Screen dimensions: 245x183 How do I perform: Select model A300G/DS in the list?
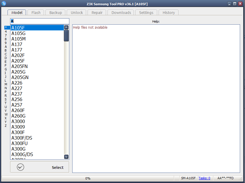[x=37, y=154]
